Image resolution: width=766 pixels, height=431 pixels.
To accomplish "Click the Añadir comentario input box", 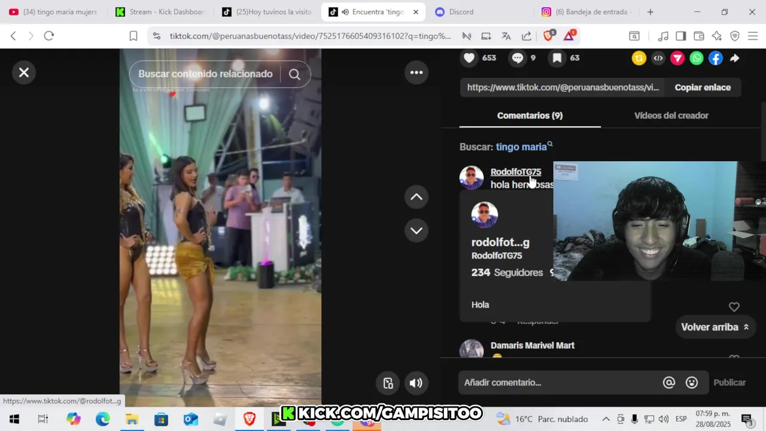I will click(560, 383).
